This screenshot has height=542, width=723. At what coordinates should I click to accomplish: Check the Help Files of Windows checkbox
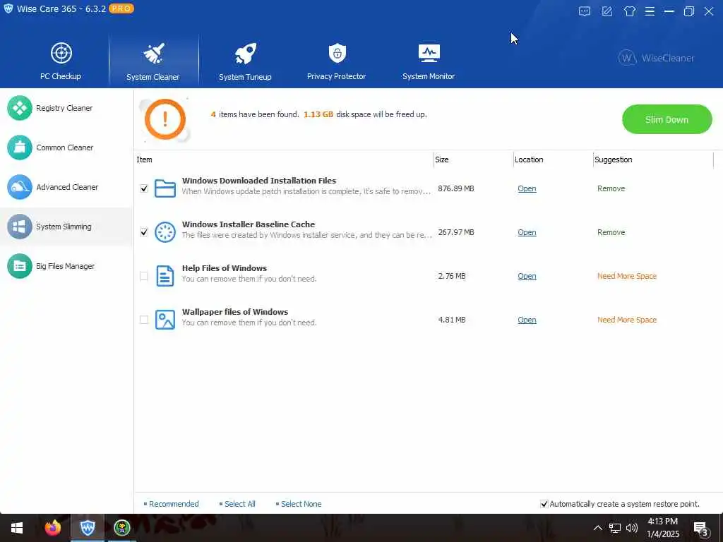tap(144, 276)
